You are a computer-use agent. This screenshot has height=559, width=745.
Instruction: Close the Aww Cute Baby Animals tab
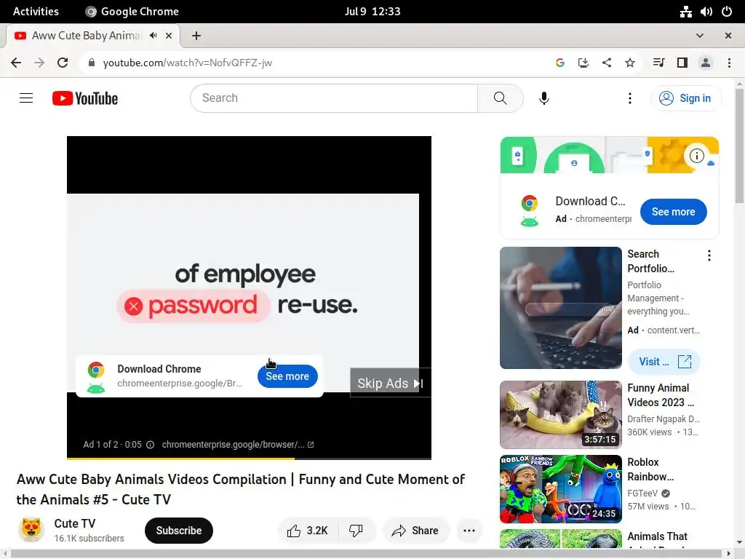point(169,36)
